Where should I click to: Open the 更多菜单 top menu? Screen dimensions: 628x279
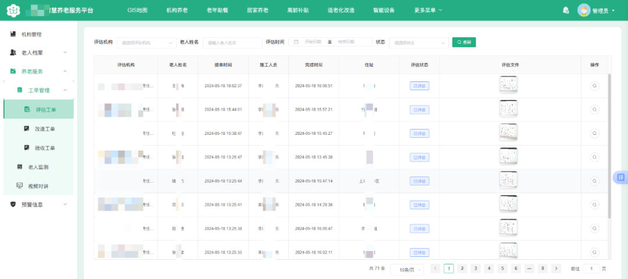pos(428,10)
